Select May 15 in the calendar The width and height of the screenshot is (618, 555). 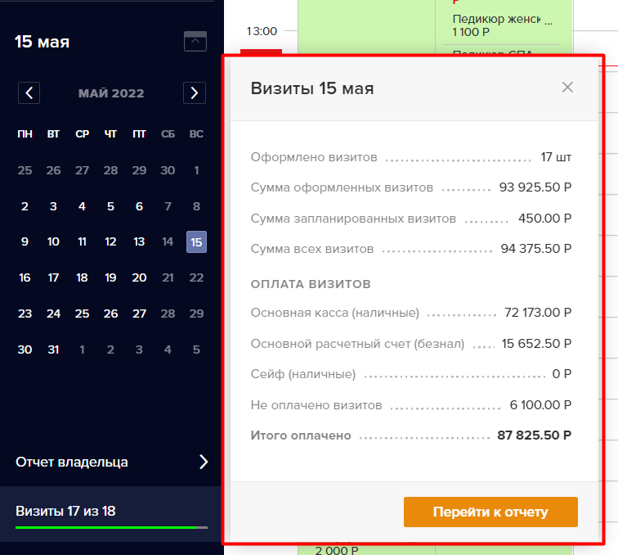pos(196,241)
